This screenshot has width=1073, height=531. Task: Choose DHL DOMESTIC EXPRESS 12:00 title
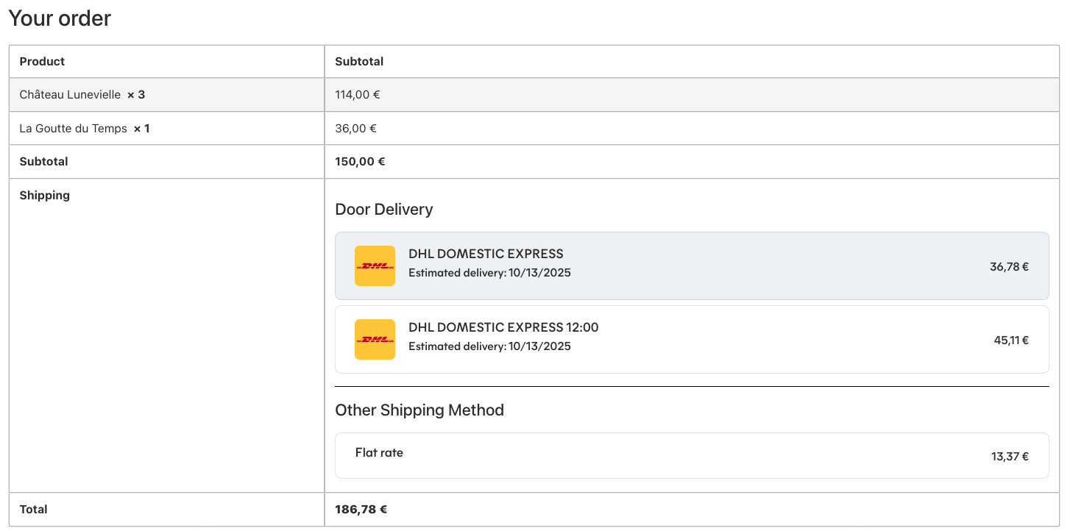click(x=503, y=327)
